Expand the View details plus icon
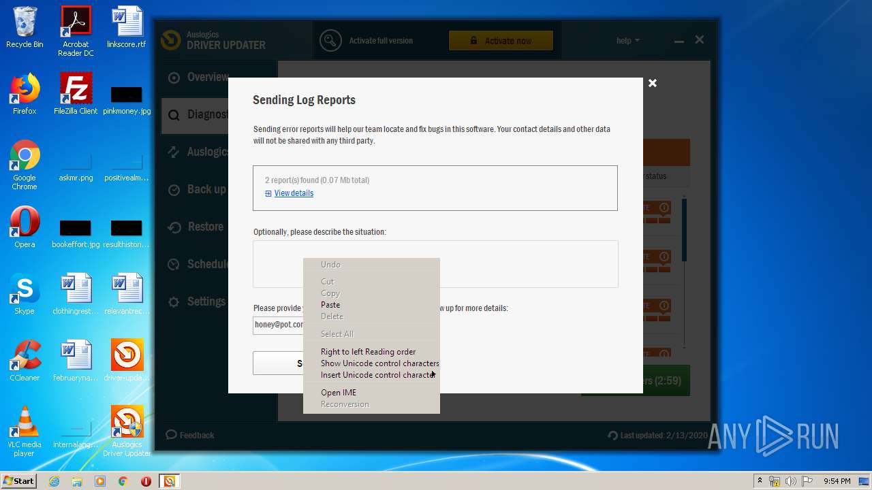Viewport: 872px width, 490px height. coord(268,193)
